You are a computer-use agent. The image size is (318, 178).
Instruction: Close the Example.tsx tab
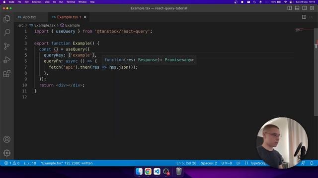click(x=85, y=17)
